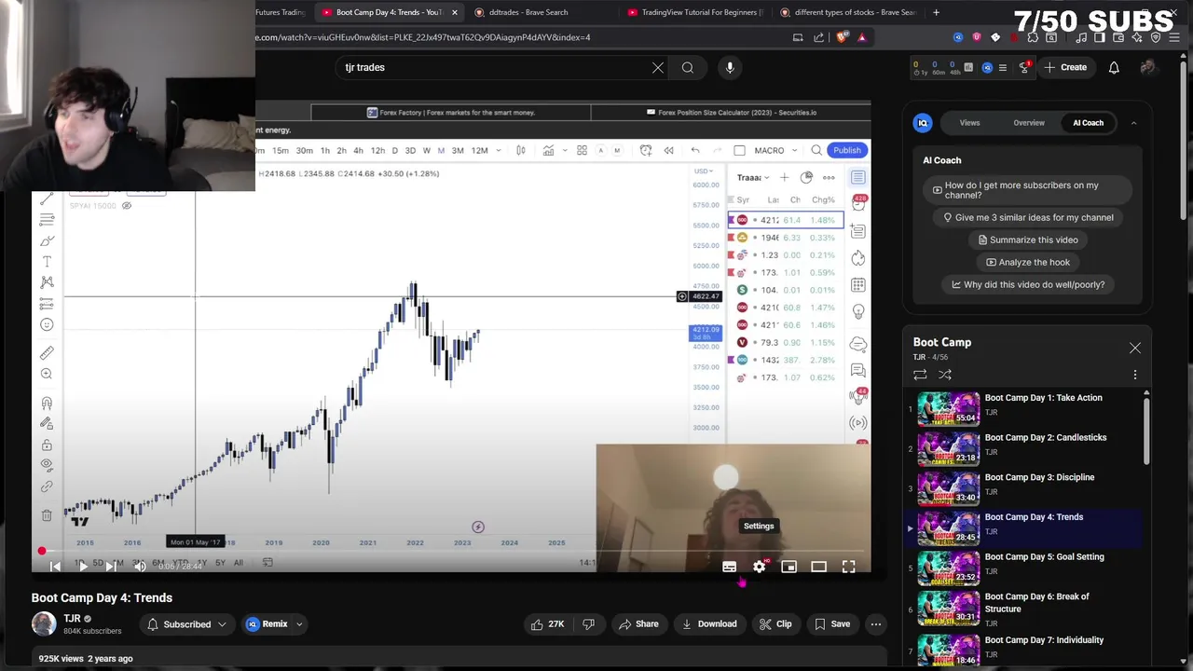Seek on the video progress bar

tap(451, 551)
